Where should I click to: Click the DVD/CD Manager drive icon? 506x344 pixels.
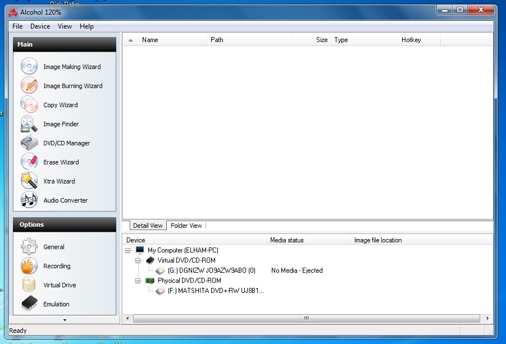coord(29,143)
